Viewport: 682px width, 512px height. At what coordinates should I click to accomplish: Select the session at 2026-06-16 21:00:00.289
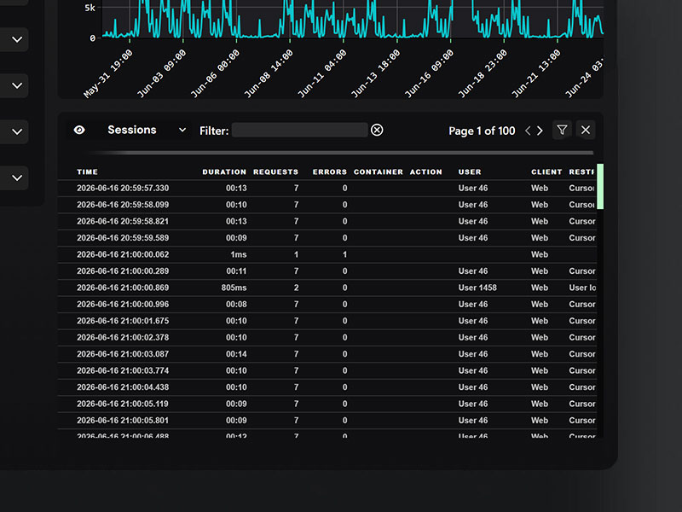coord(327,271)
